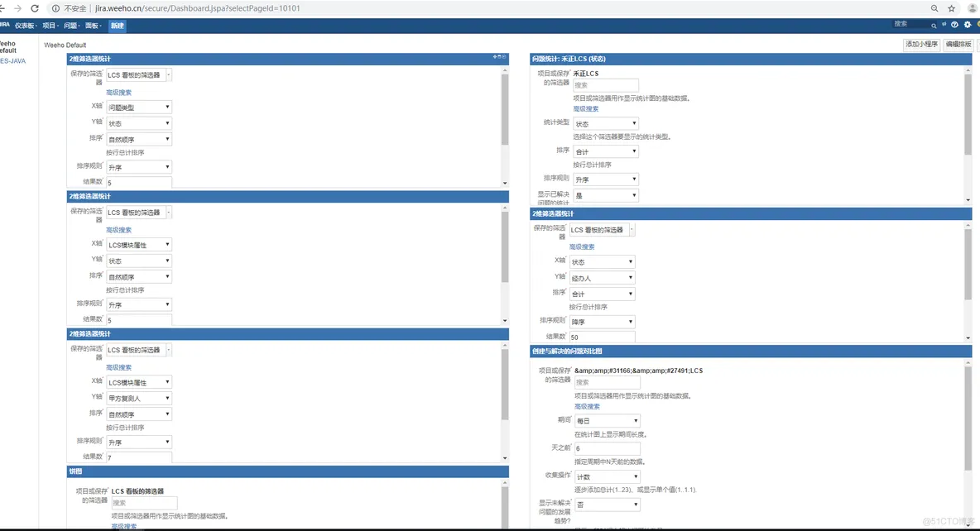The width and height of the screenshot is (980, 531).
Task: Click 天之前 field containing 6
Action: pos(607,448)
